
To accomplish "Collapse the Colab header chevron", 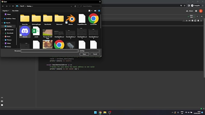I will pos(202,17).
